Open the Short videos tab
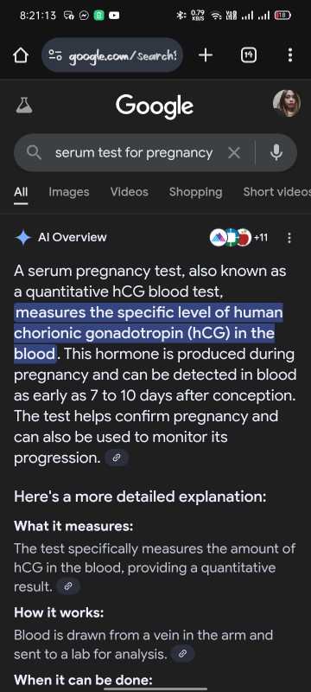Image resolution: width=311 pixels, height=692 pixels. 276,192
